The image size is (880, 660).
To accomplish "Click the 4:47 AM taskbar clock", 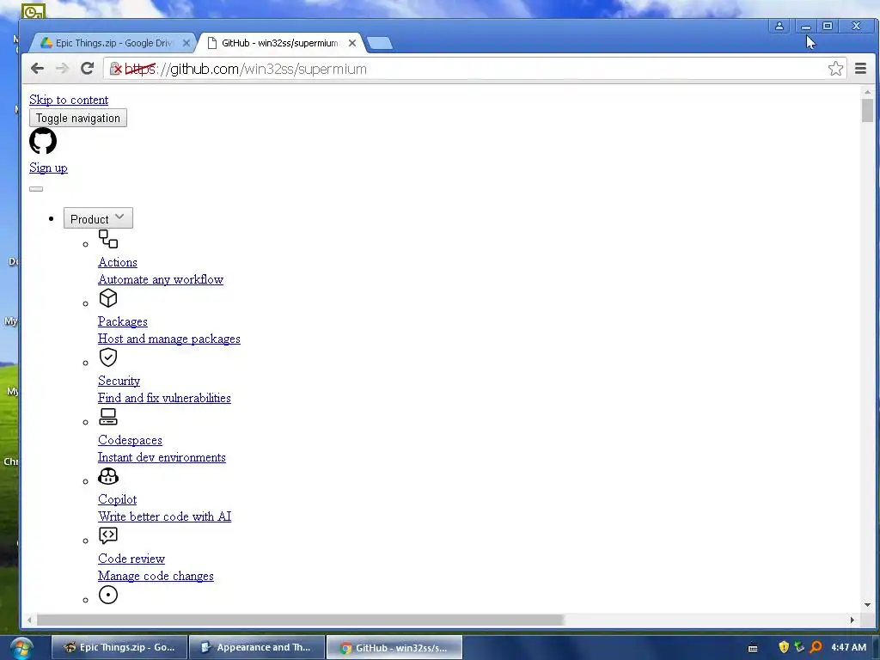I will tap(848, 648).
